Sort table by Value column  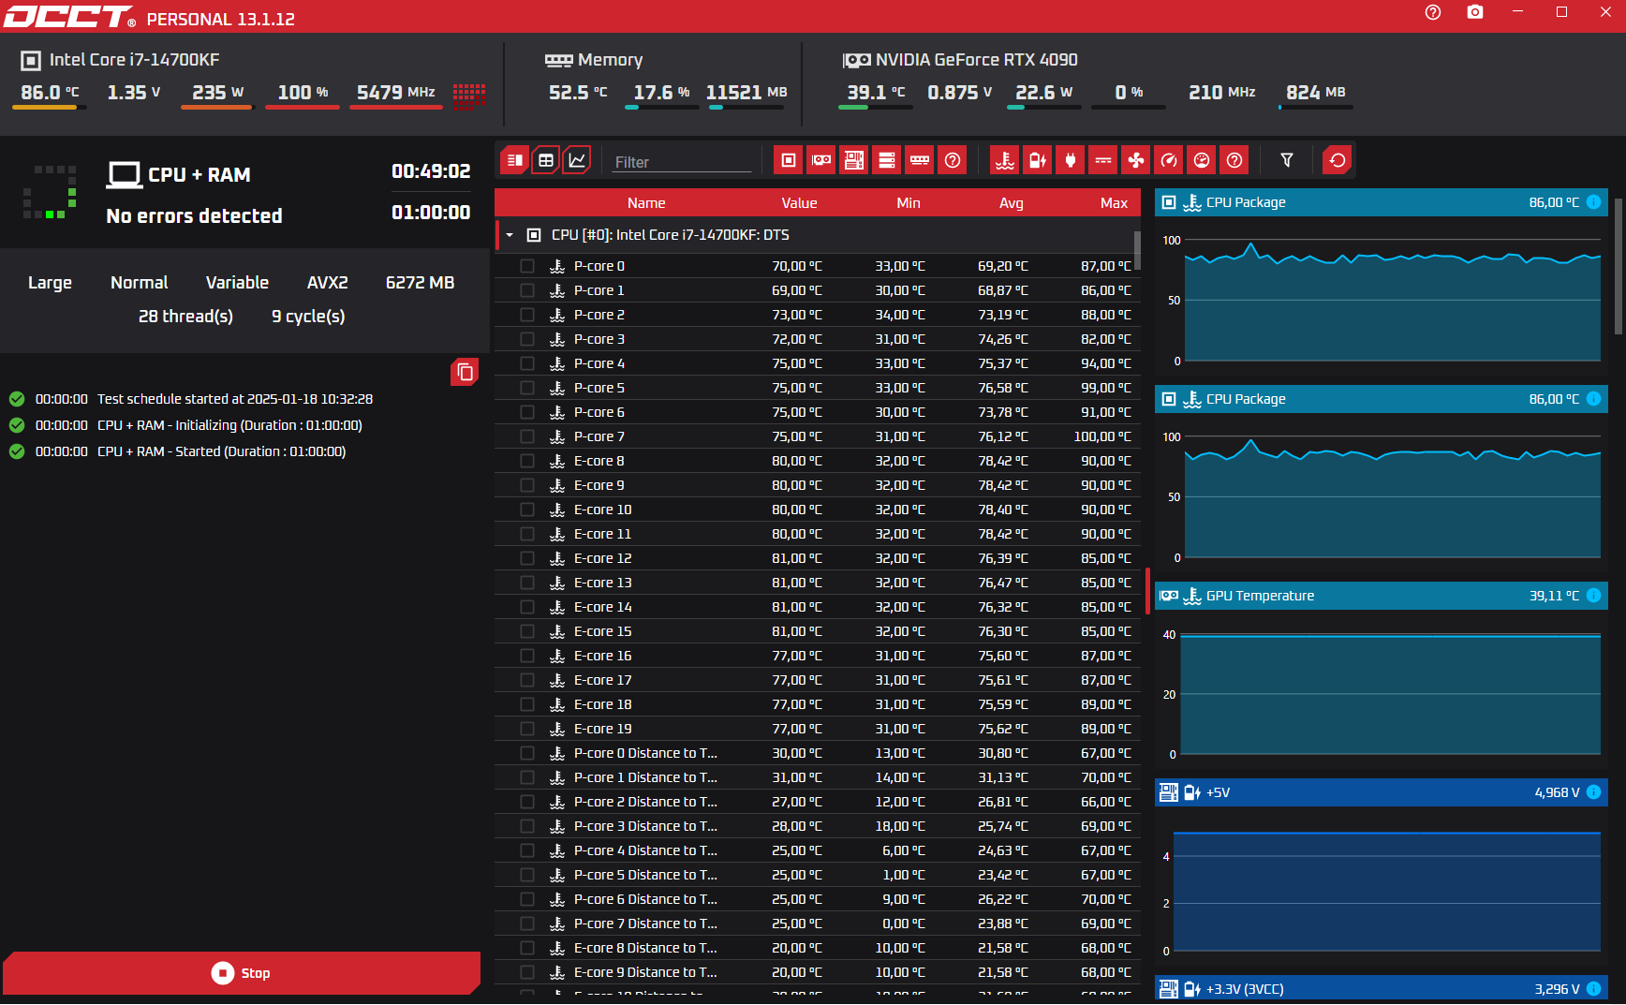pyautogui.click(x=799, y=203)
